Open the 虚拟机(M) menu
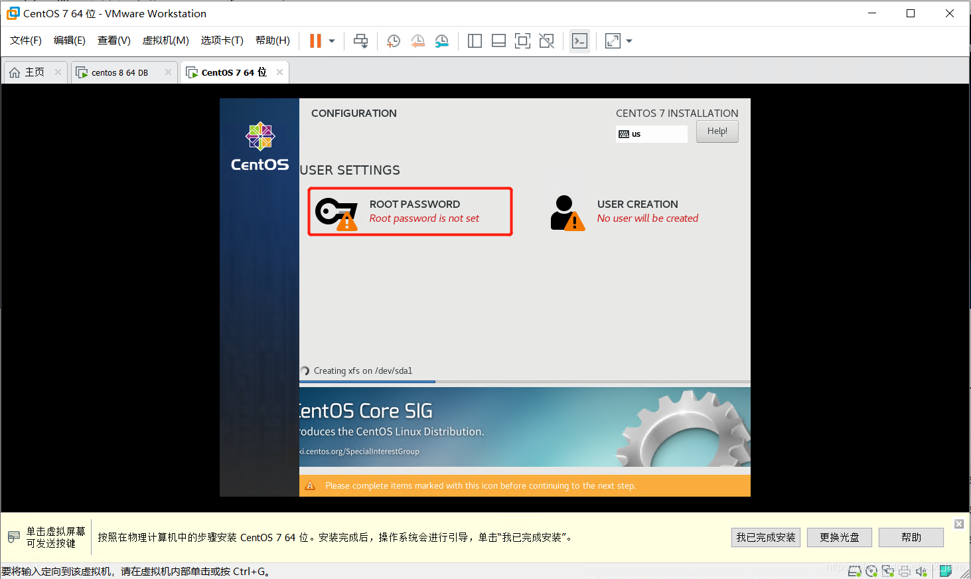This screenshot has height=579, width=971. click(166, 41)
